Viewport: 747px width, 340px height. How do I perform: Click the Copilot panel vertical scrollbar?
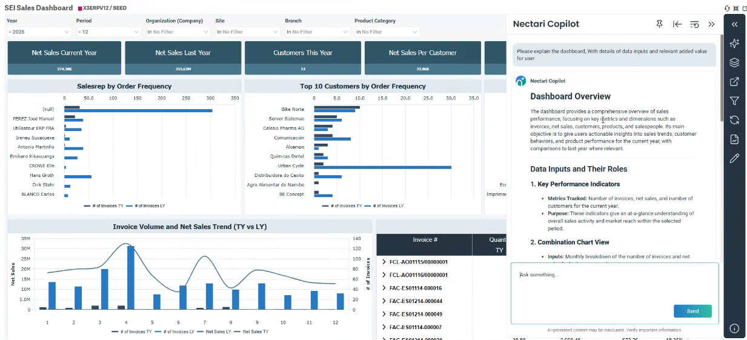click(x=721, y=79)
